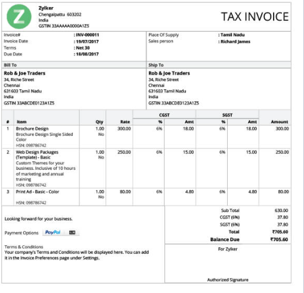Image resolution: width=304 pixels, height=293 pixels.
Task: Click Looking forward for your business note
Action: tap(38, 219)
